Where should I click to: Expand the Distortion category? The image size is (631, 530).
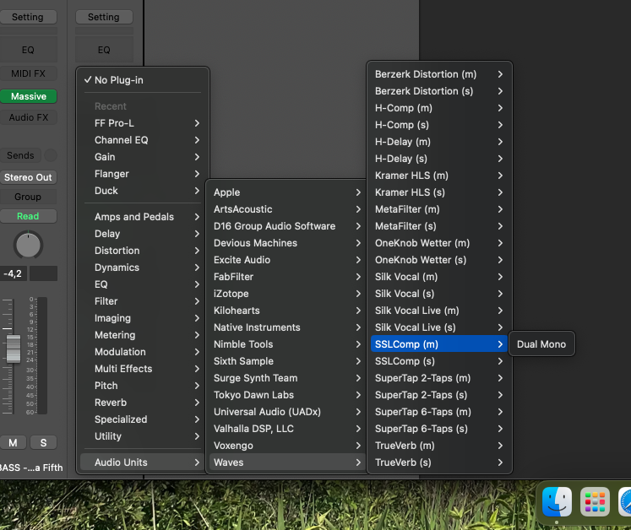143,251
